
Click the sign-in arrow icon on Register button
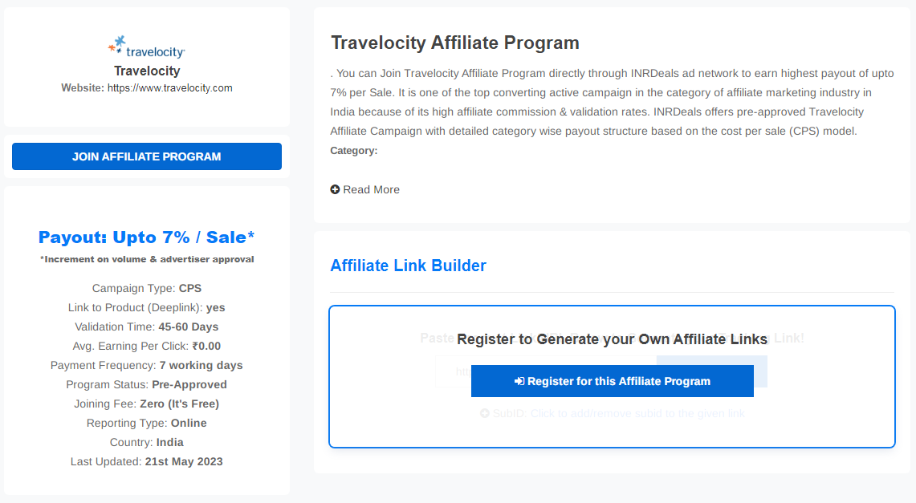pyautogui.click(x=519, y=381)
